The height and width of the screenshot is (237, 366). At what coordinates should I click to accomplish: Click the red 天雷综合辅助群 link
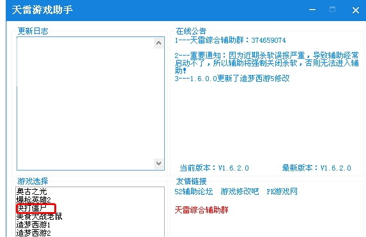201,210
